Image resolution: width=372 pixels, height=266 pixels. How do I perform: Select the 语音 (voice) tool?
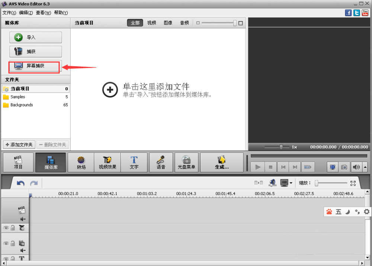[x=161, y=162]
